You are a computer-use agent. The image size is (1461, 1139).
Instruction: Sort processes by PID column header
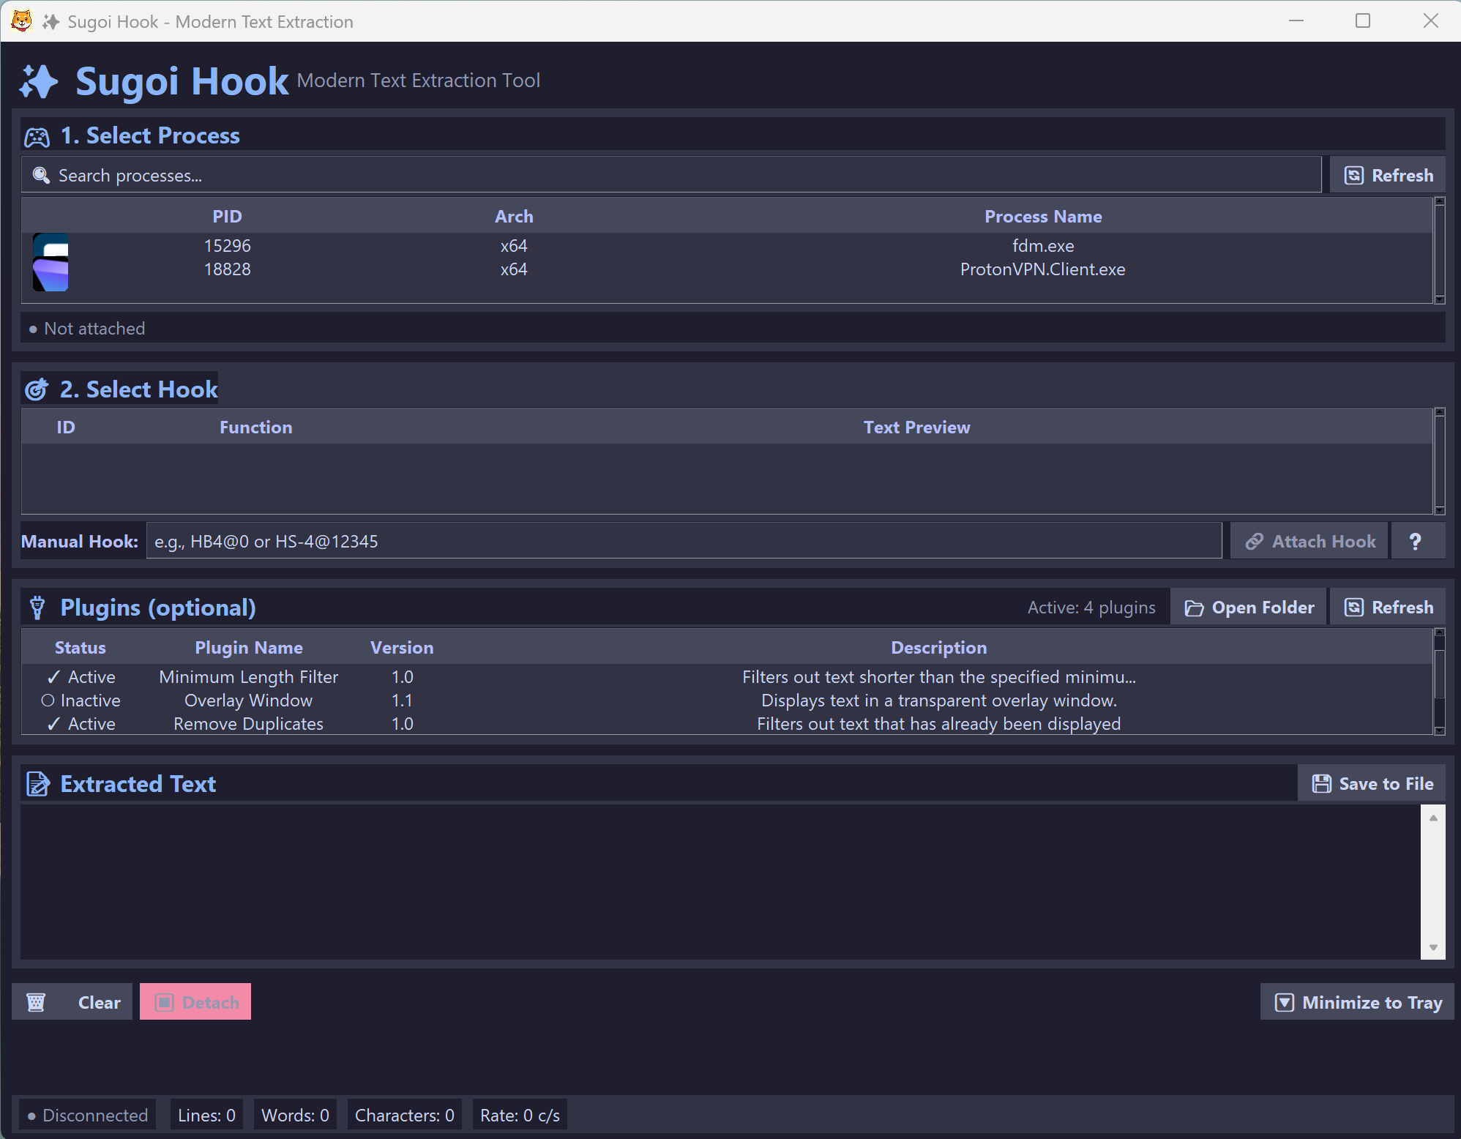227,217
